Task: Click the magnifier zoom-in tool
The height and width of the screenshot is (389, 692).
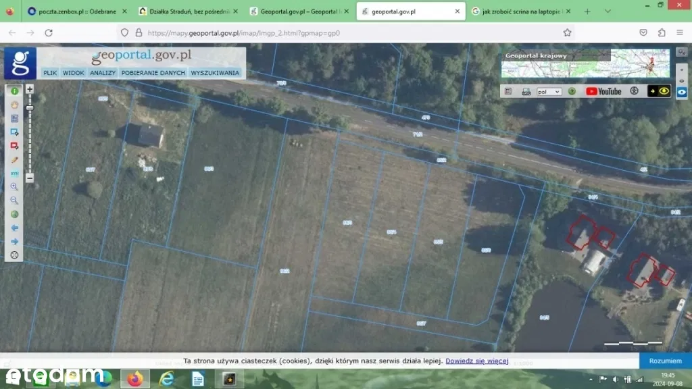Action: (x=14, y=187)
